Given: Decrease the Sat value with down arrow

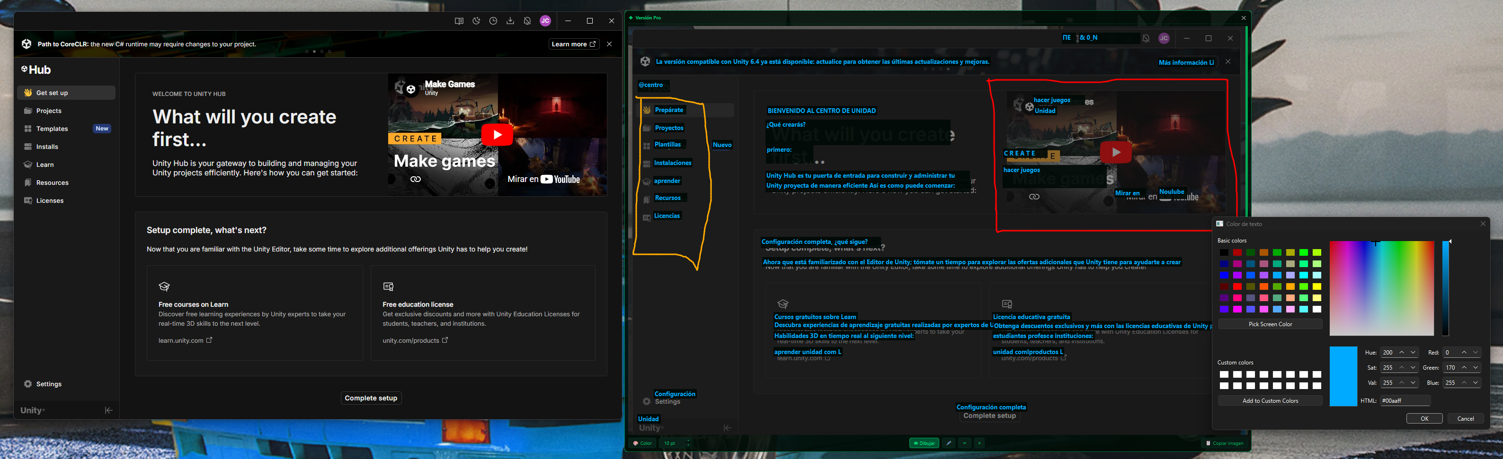Looking at the screenshot, I should (x=1413, y=368).
